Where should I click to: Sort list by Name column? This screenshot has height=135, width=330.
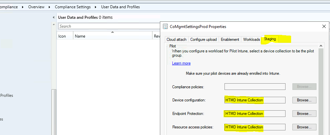tap(113, 36)
